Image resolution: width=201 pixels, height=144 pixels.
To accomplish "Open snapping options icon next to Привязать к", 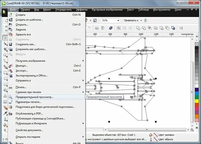I will point(146,20).
